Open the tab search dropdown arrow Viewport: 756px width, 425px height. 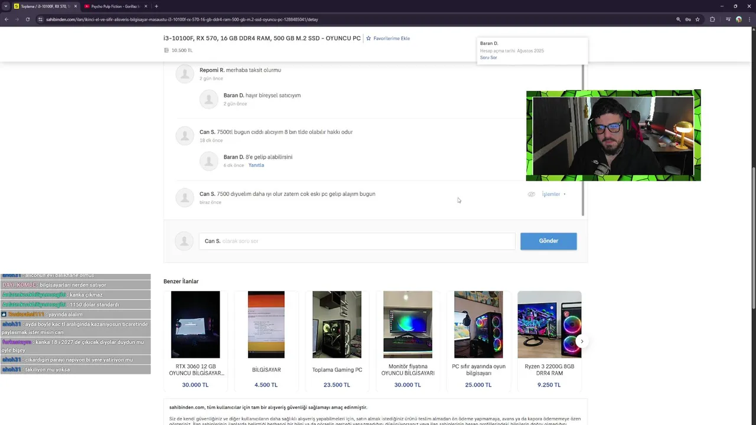point(6,6)
